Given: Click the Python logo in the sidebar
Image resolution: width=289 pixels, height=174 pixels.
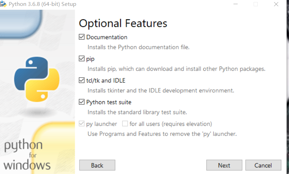Looking at the screenshot, I should click(x=37, y=79).
